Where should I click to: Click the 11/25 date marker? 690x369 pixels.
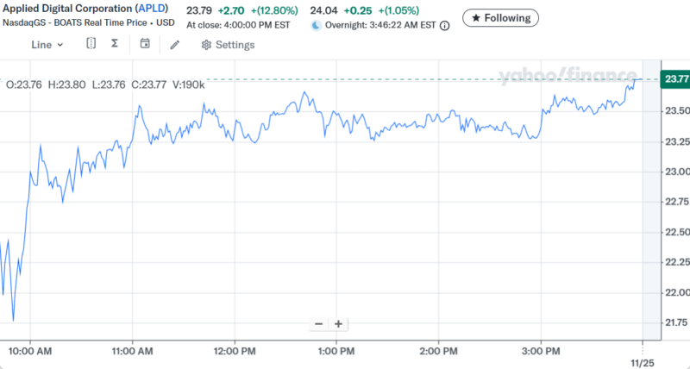(x=639, y=362)
